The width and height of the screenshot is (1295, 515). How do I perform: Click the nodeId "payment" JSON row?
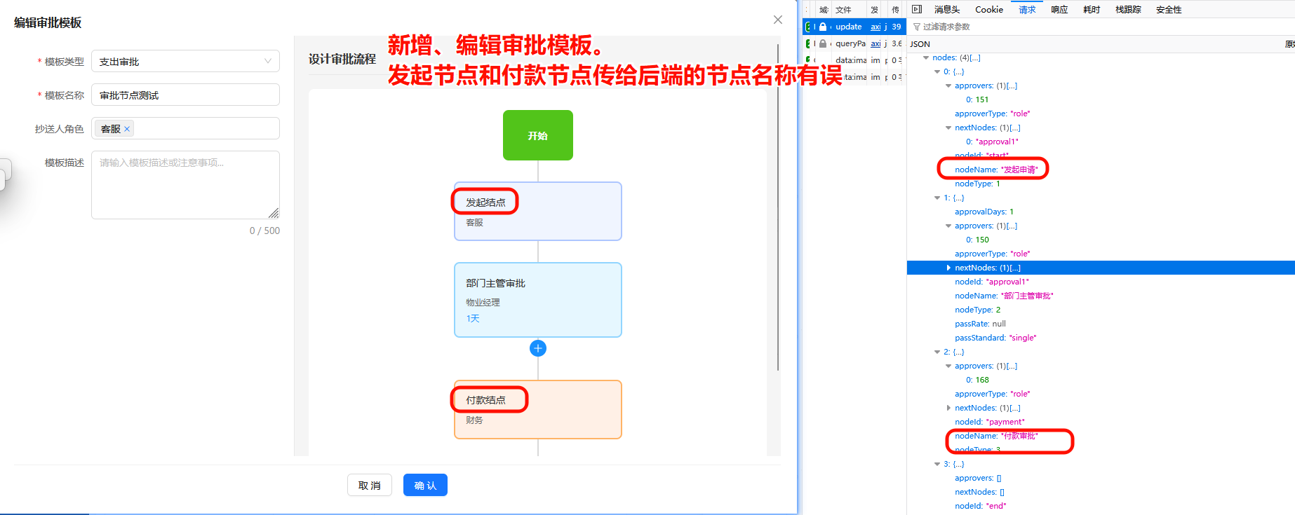click(990, 422)
